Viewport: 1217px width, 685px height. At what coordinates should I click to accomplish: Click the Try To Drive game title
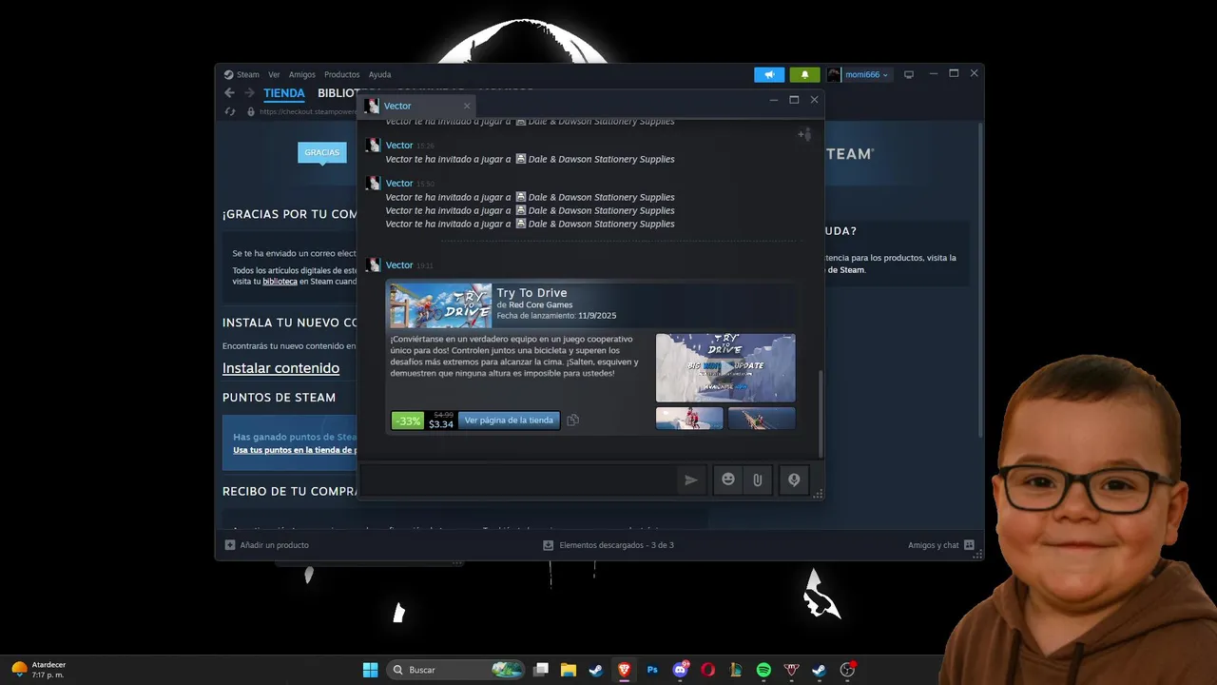[531, 293]
